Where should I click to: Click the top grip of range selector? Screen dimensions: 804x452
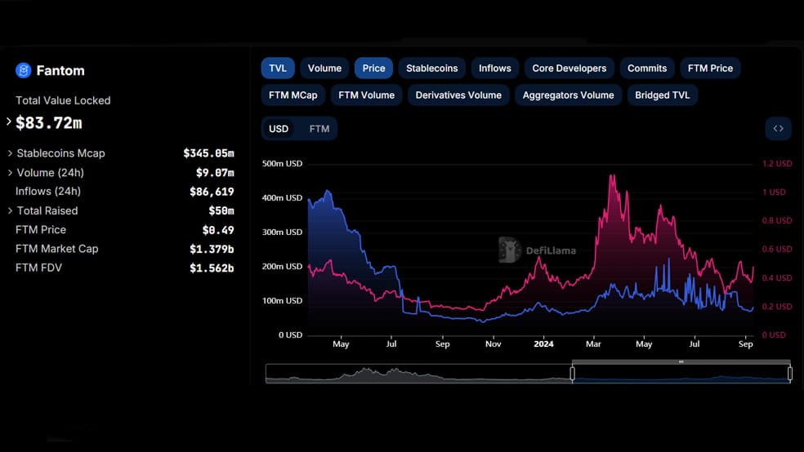681,362
